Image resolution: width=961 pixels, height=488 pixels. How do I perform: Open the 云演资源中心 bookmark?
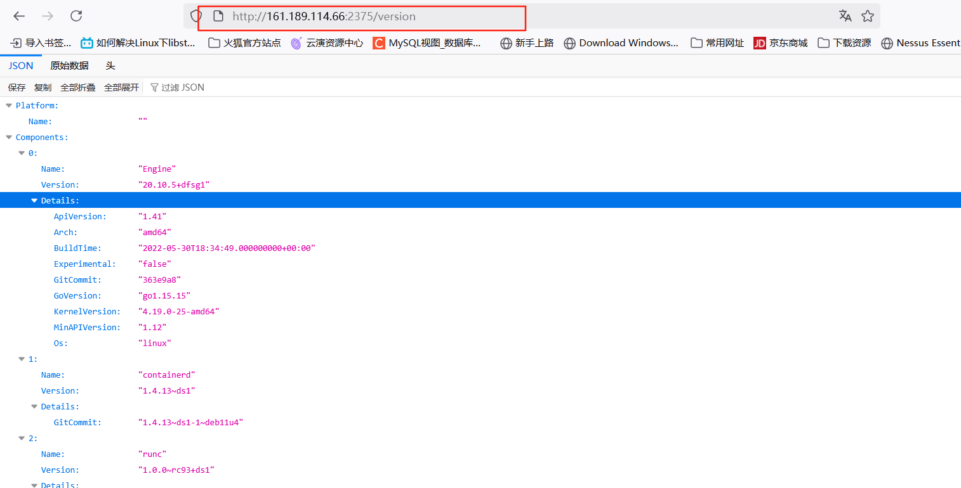(327, 43)
